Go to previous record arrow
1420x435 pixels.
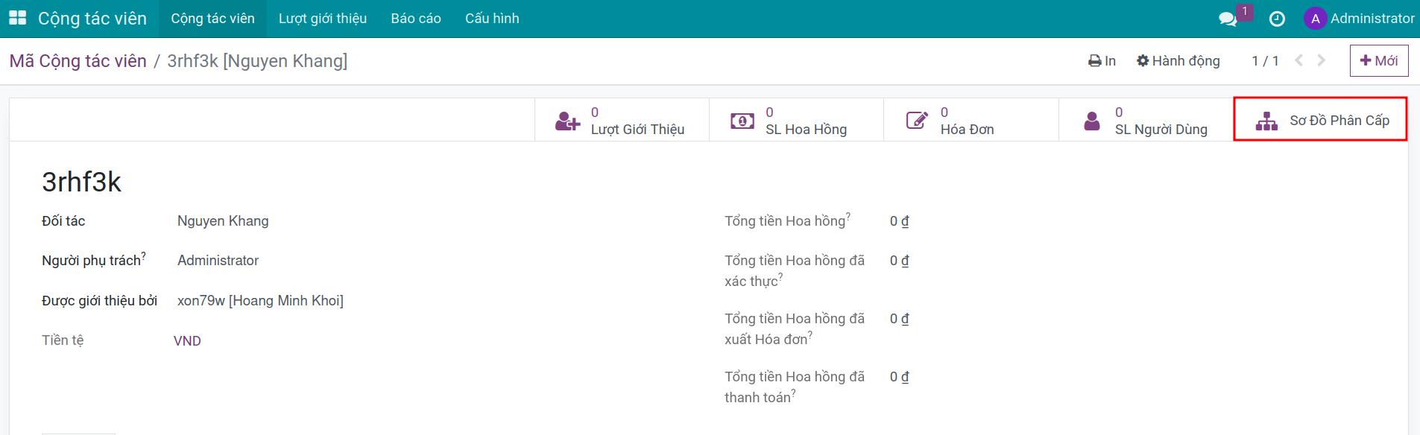click(1298, 60)
